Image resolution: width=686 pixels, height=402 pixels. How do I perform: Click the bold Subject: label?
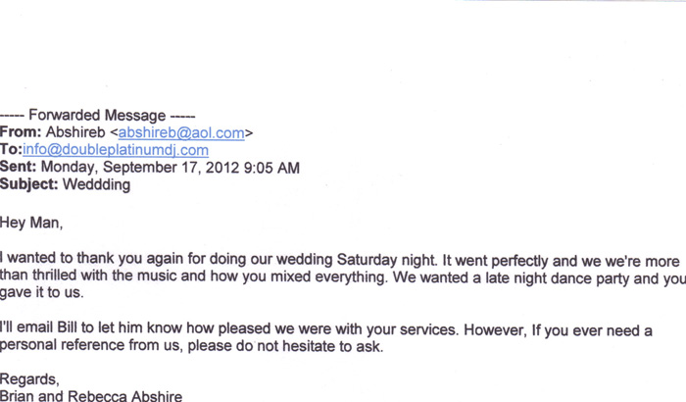pyautogui.click(x=29, y=183)
